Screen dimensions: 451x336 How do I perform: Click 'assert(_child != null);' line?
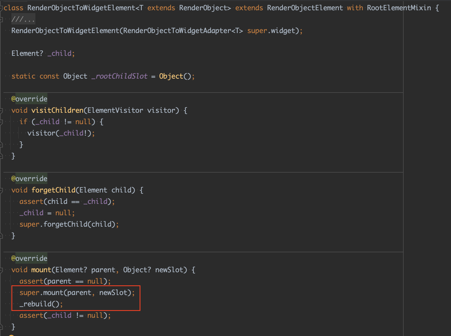tap(65, 315)
